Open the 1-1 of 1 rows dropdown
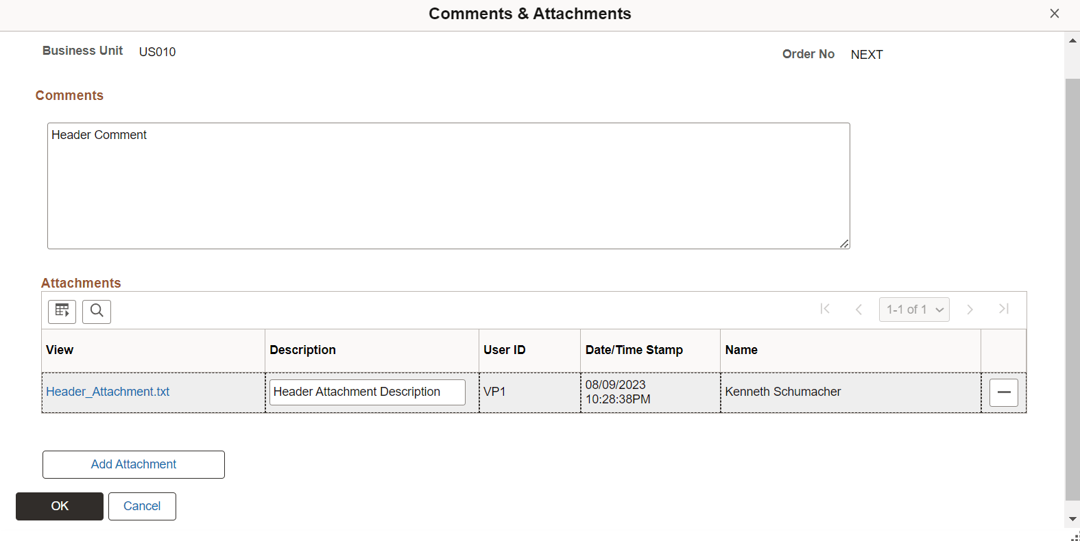 [x=914, y=310]
